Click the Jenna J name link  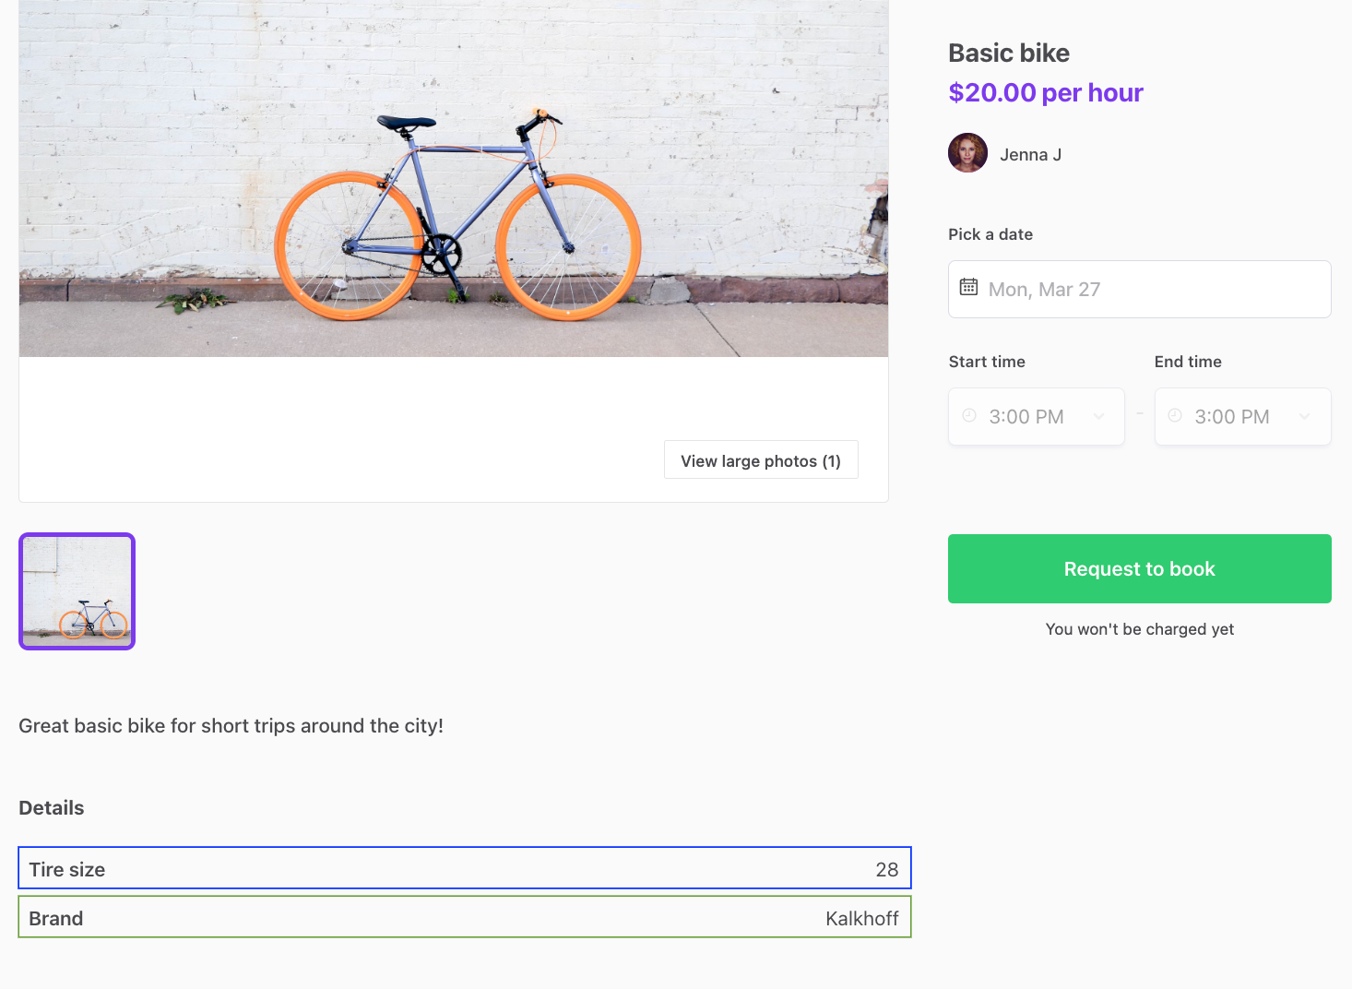(1030, 154)
